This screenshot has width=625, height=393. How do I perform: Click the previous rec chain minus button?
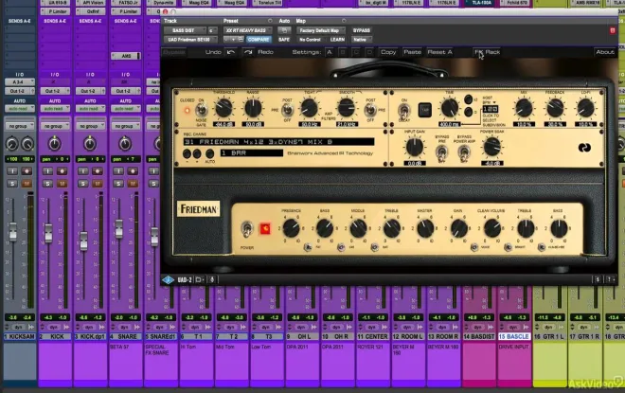pyautogui.click(x=187, y=153)
